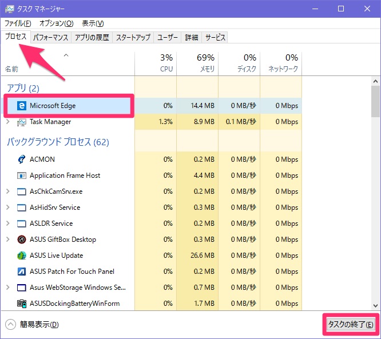Expand the Task Manager process row

click(x=8, y=122)
